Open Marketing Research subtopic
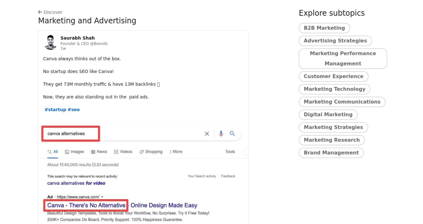Screen dimensions: 423x224 [x=332, y=140]
